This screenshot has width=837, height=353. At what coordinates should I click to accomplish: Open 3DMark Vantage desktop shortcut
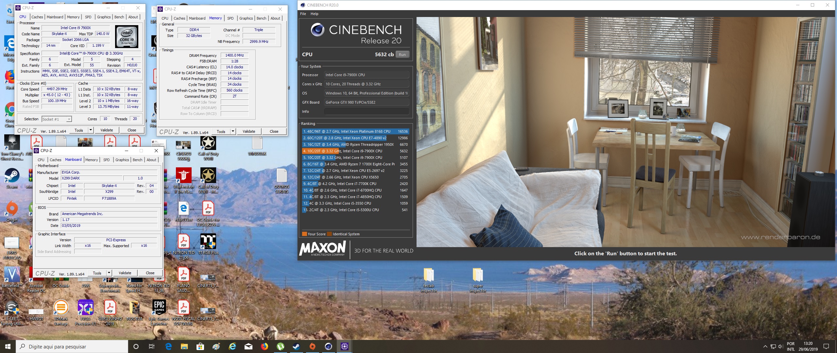61,313
